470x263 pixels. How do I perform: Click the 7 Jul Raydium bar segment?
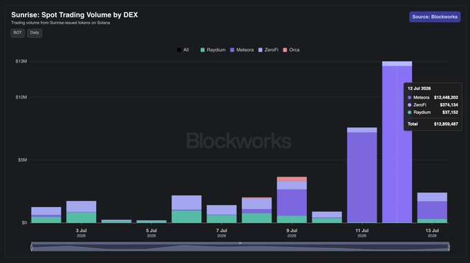[221, 219]
